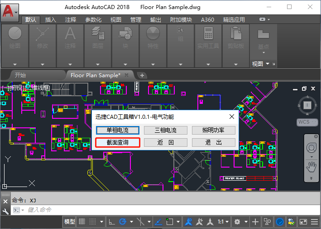The height and width of the screenshot is (229, 321).
Task: Click the hardware acceleration round blue icon
Action: coord(280,222)
